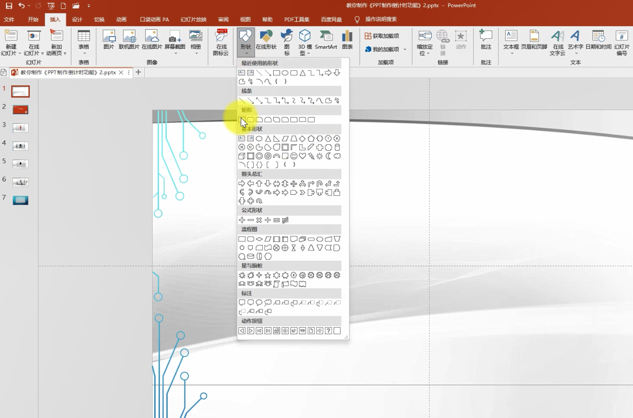Select slide 4 thumbnail
Viewport: 633px width, 418px height.
coord(21,146)
